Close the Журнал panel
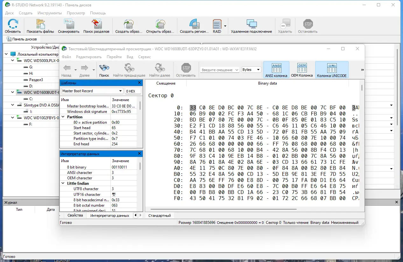This screenshot has width=403, height=262. tap(397, 202)
